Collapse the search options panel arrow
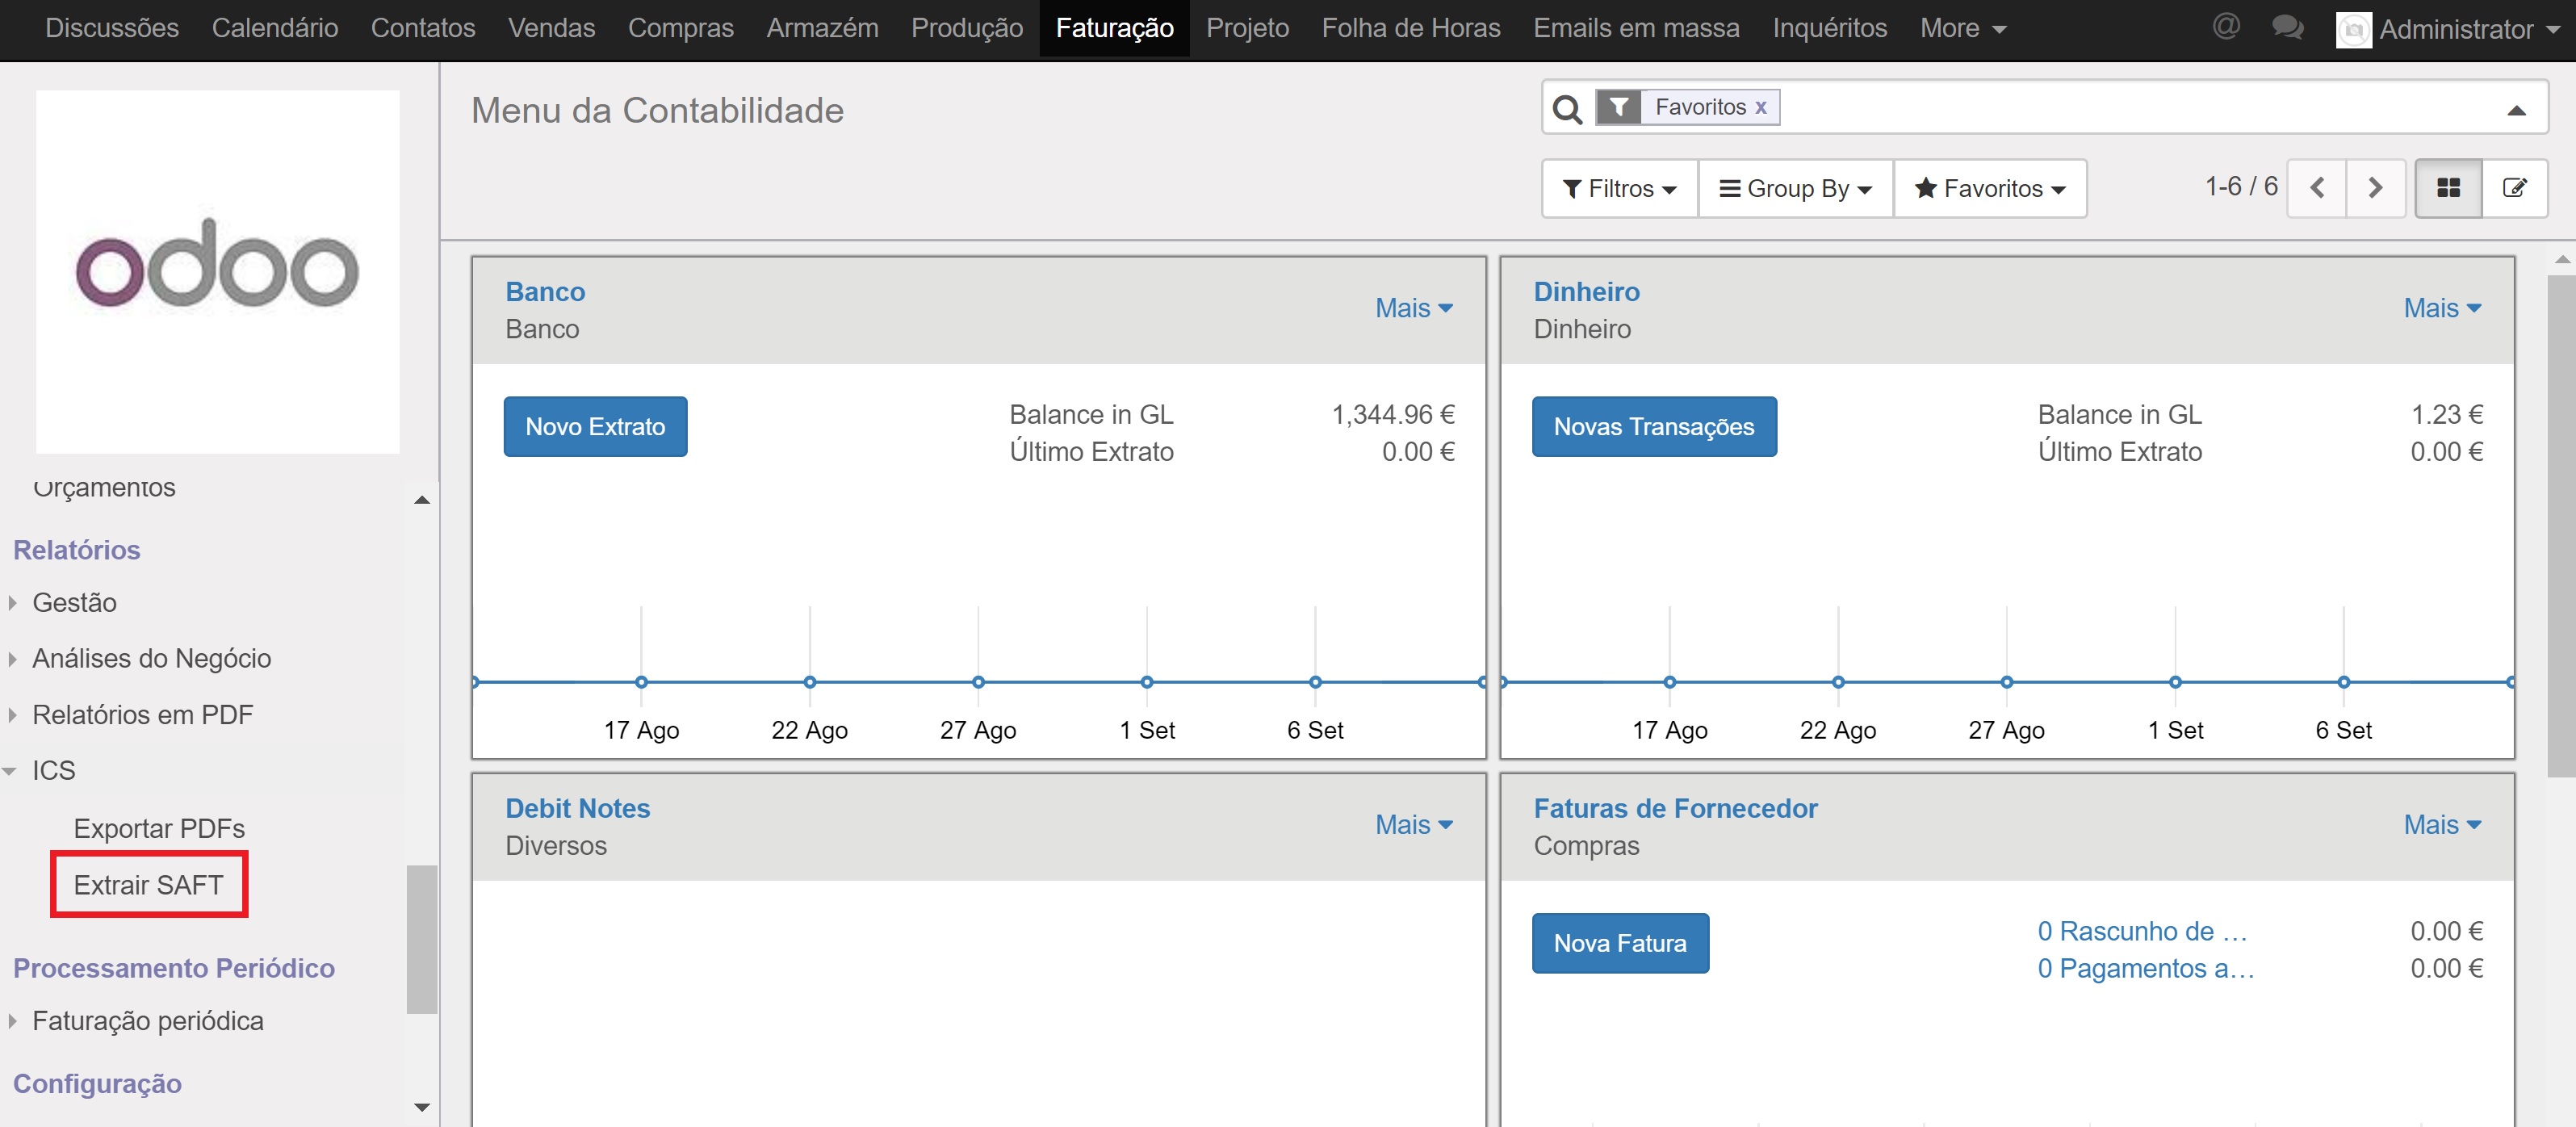The width and height of the screenshot is (2576, 1127). pos(2516,110)
